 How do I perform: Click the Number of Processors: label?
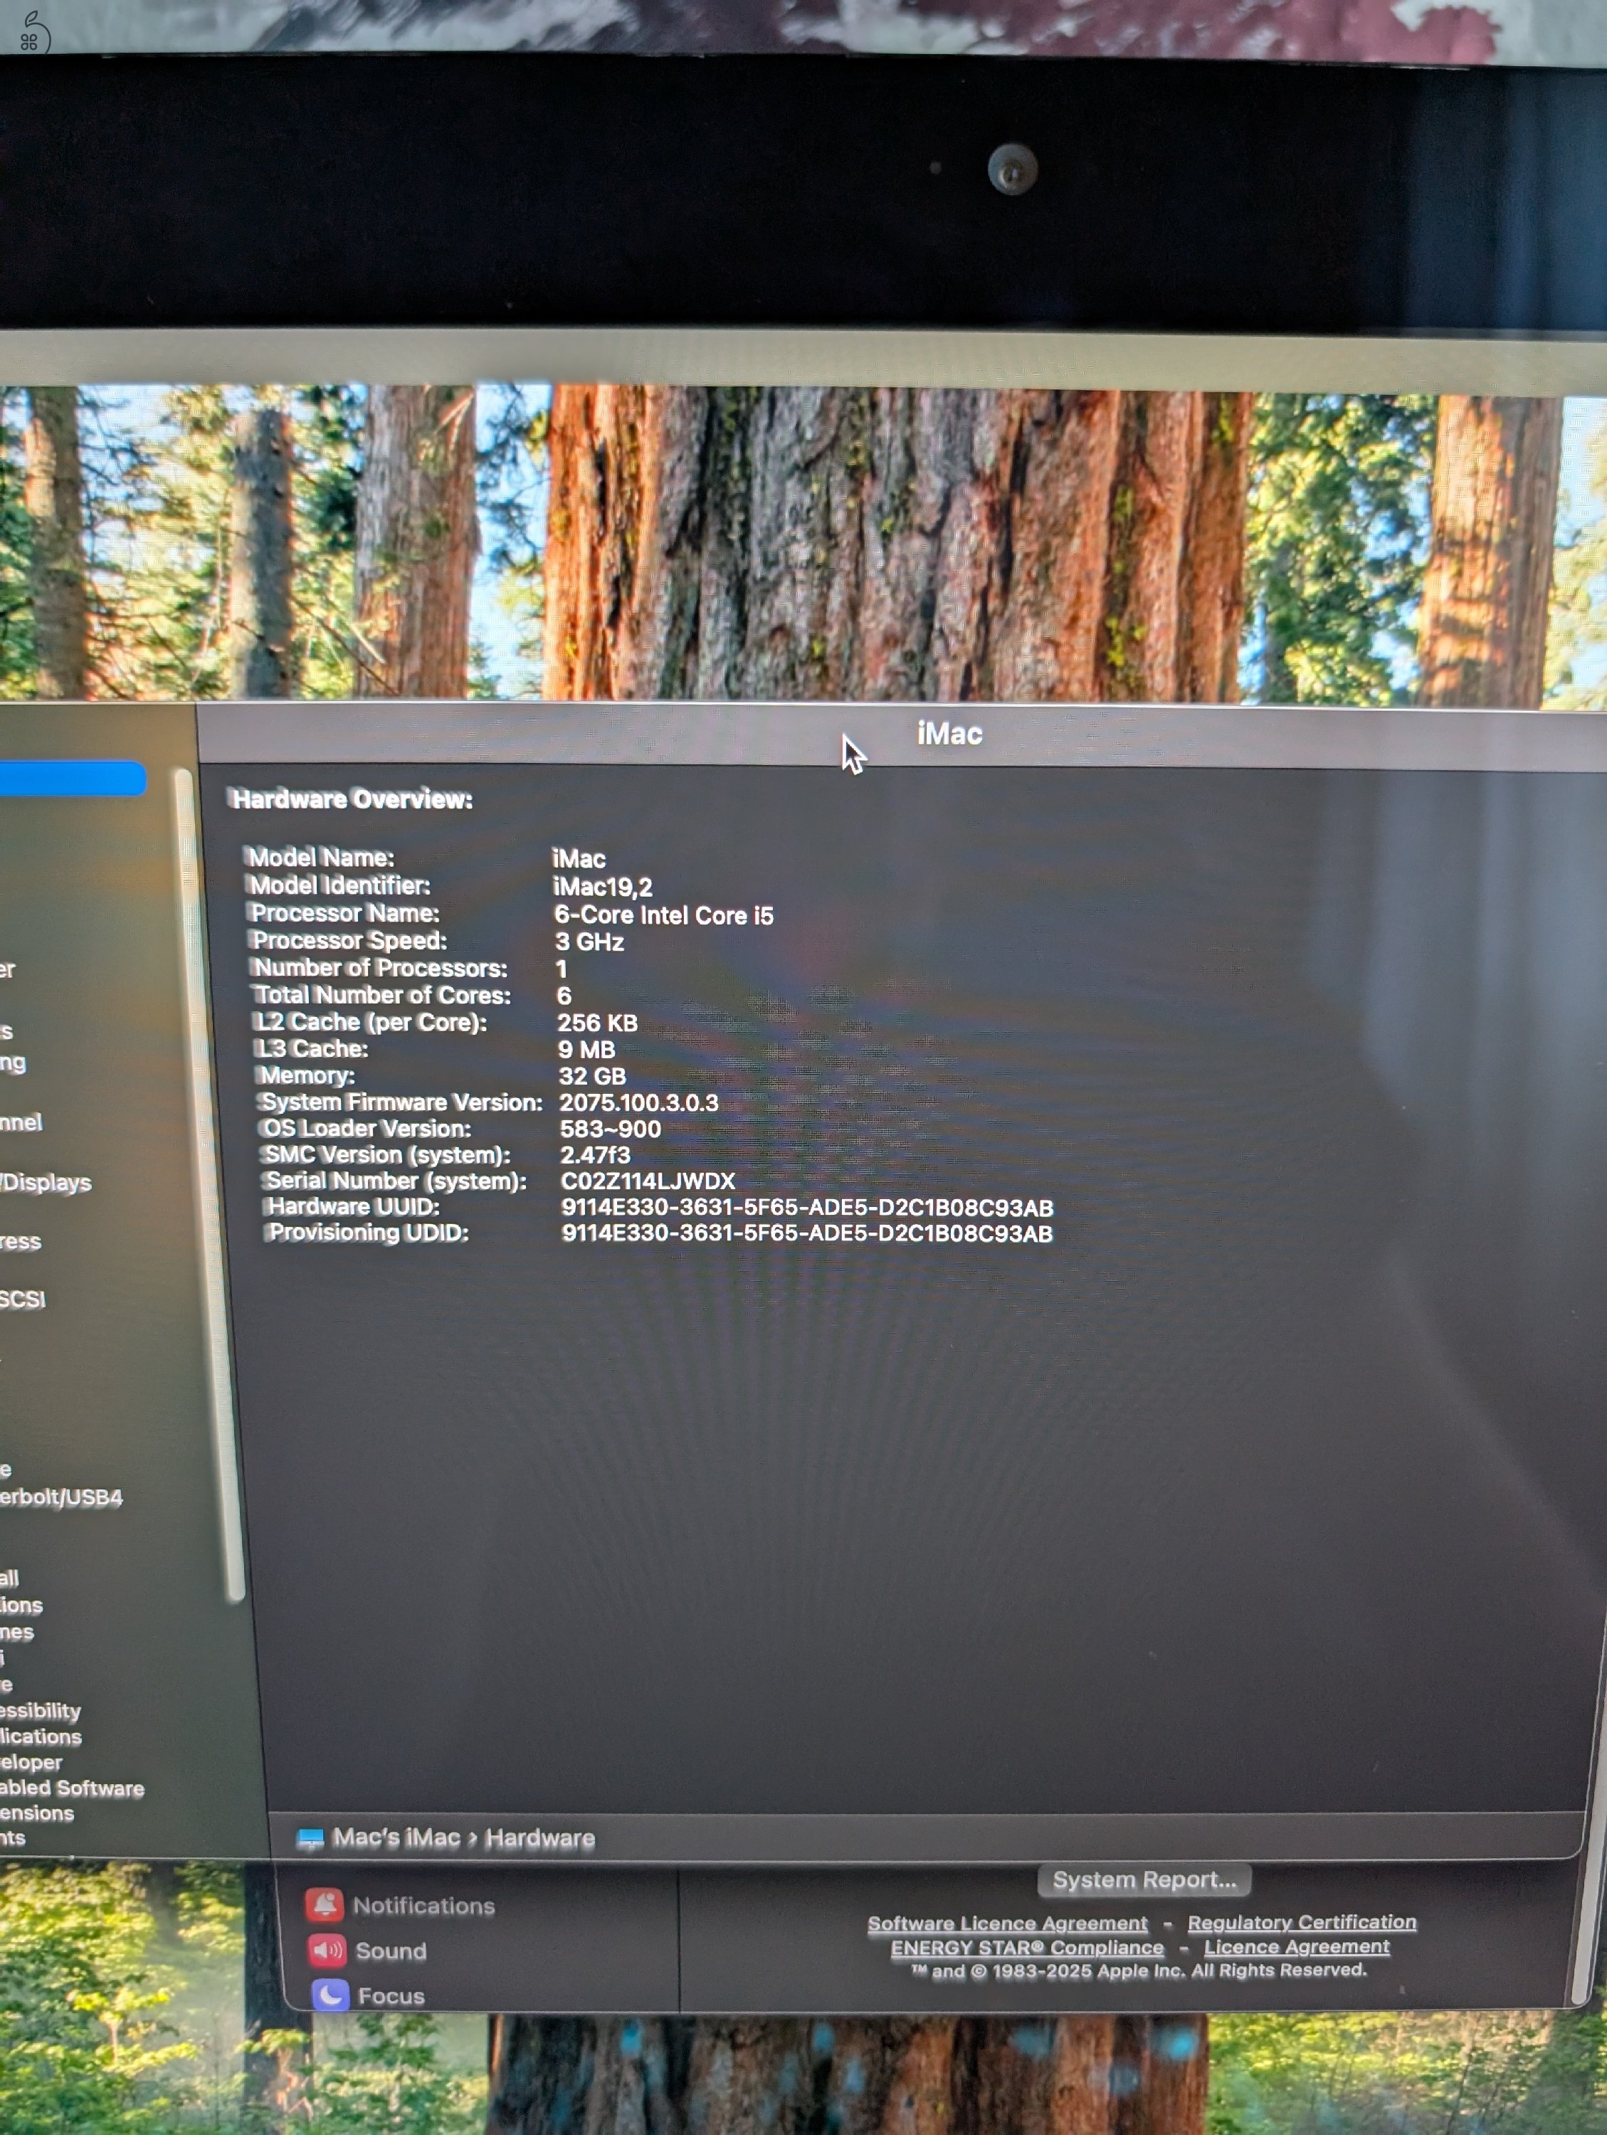click(x=379, y=967)
